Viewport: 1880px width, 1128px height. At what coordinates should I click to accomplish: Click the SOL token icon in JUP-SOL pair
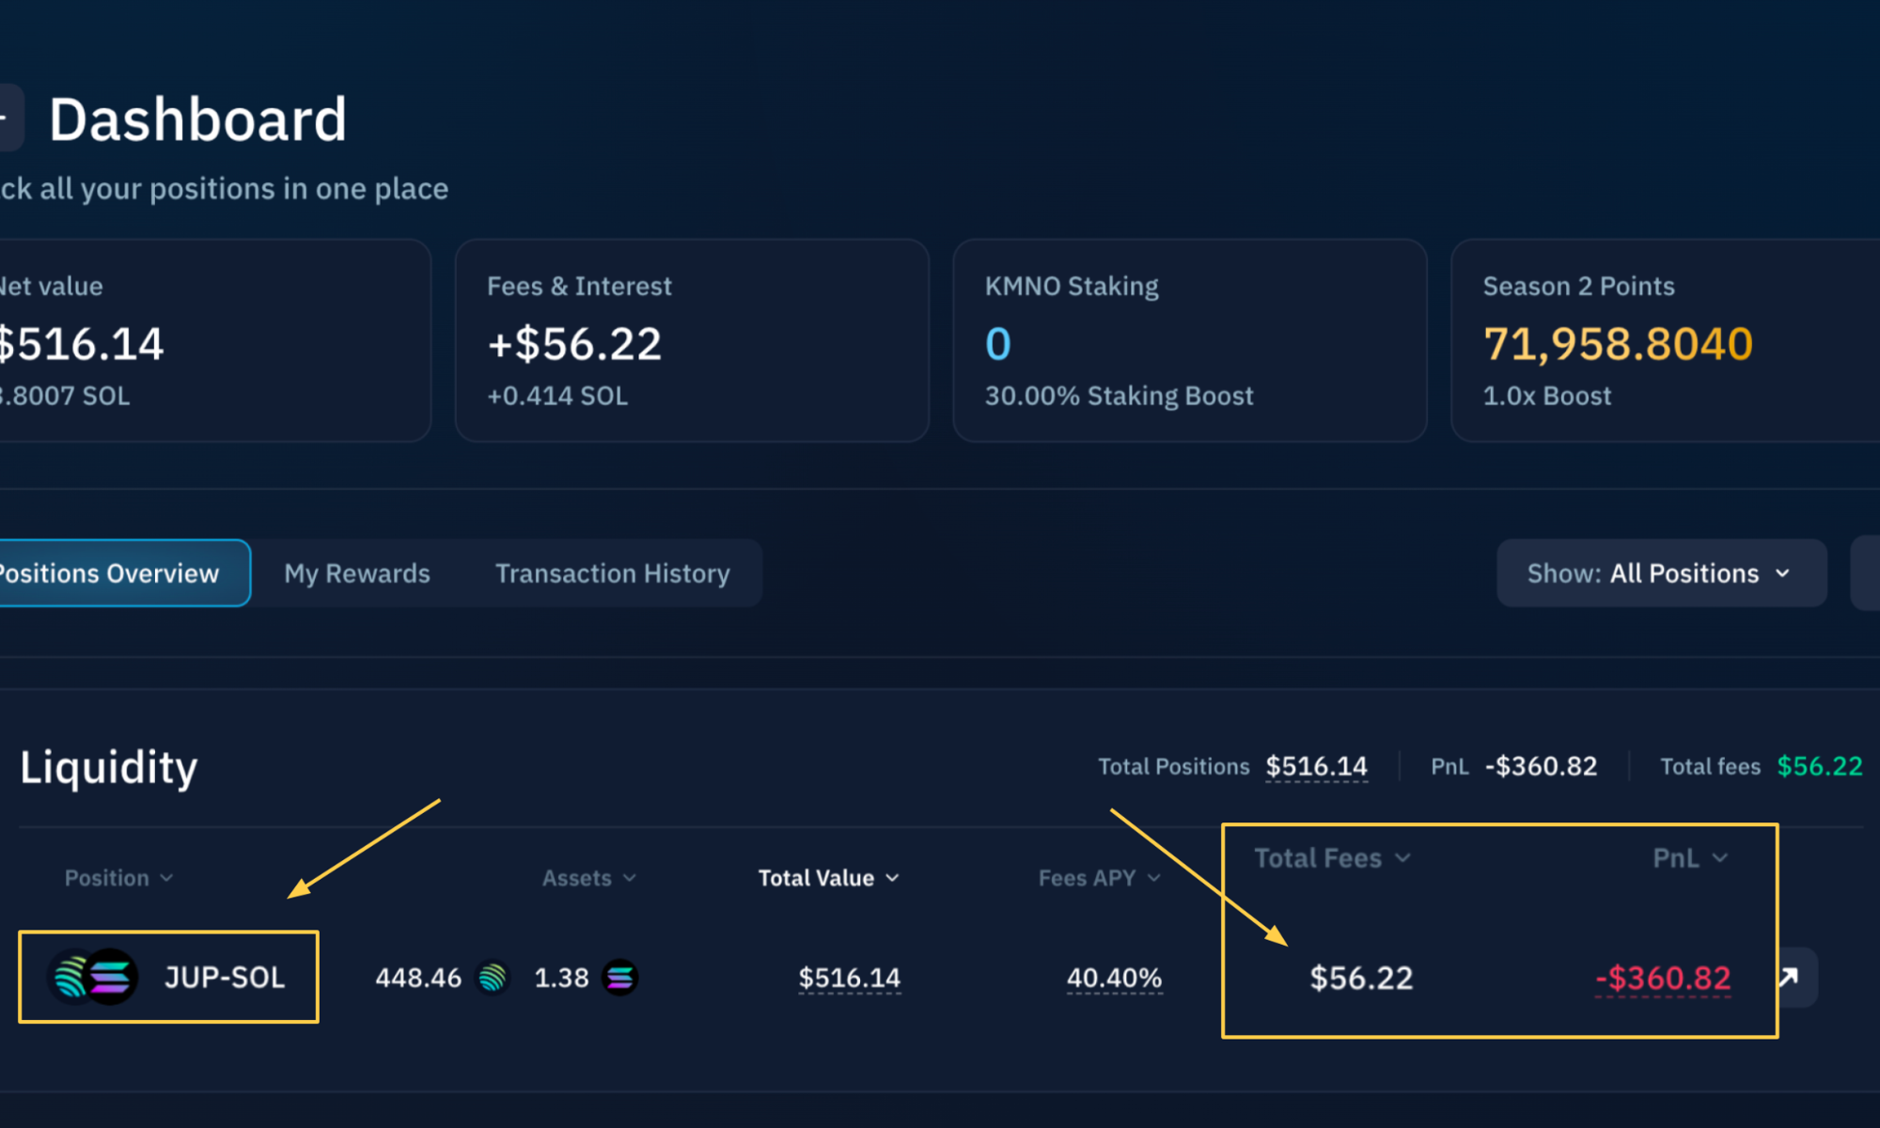pyautogui.click(x=111, y=977)
